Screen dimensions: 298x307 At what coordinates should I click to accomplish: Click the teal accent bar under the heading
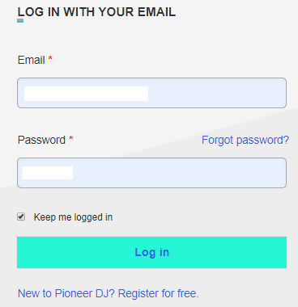(x=20, y=21)
